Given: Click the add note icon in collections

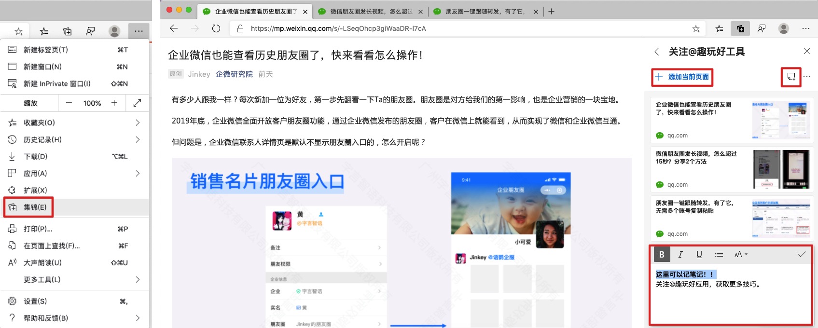Looking at the screenshot, I should pyautogui.click(x=791, y=77).
